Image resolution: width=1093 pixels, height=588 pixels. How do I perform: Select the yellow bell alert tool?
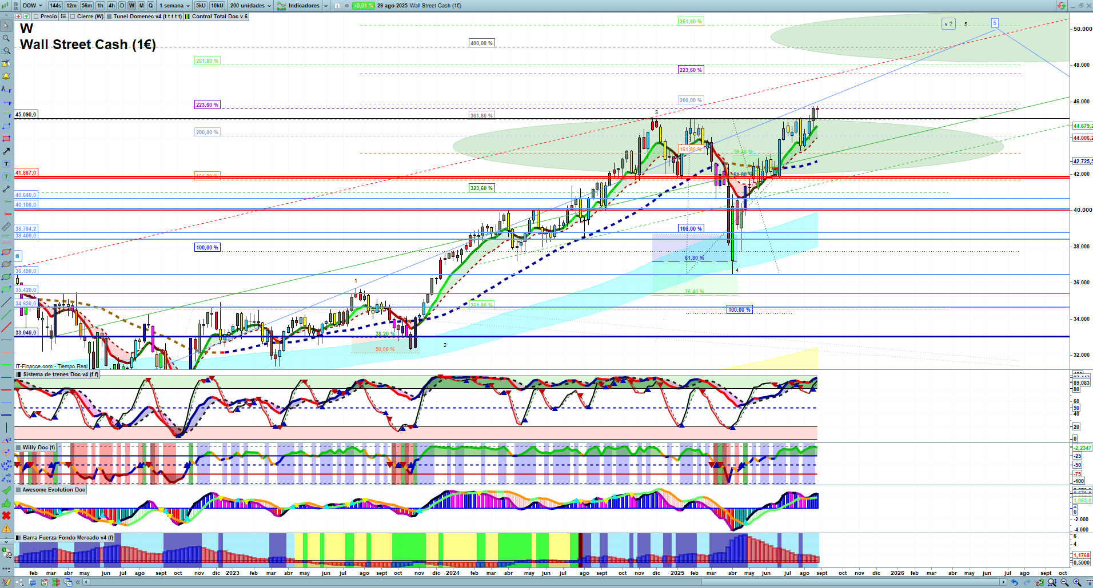pyautogui.click(x=6, y=76)
